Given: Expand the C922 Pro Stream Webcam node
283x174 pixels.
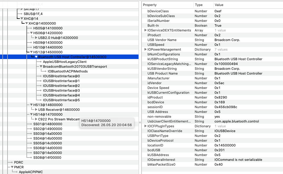Looking at the screenshot, I should (36, 119).
